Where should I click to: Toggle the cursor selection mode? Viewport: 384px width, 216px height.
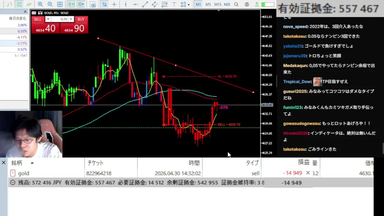pyautogui.click(x=104, y=4)
